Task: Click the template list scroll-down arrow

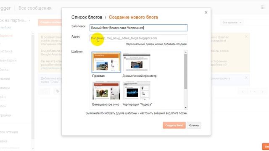Action: coord(186,107)
